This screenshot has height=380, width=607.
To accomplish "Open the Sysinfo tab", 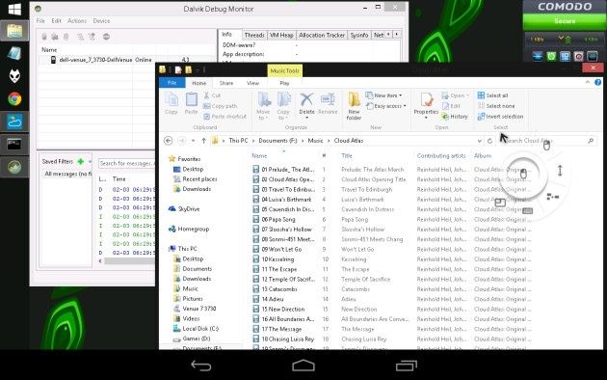I will coord(359,35).
